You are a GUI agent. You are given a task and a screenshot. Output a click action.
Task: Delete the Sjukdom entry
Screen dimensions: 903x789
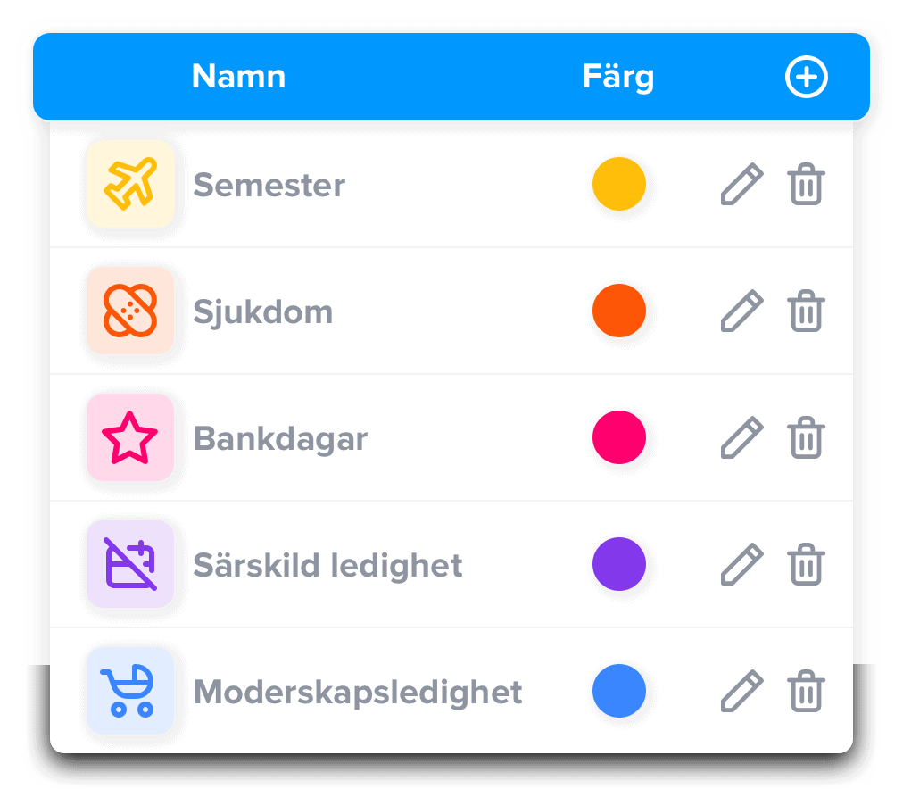(x=807, y=311)
